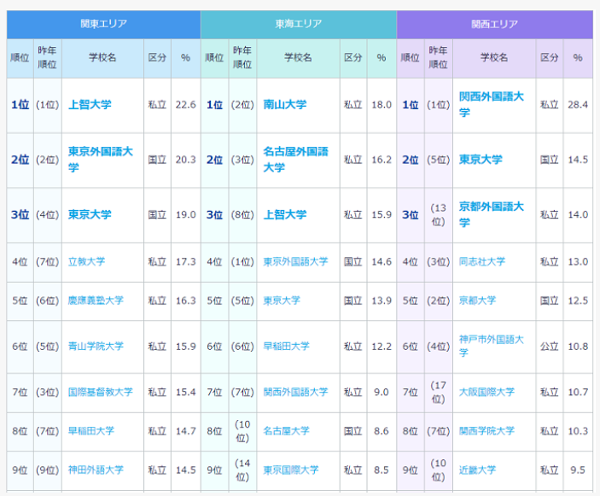Image resolution: width=600 pixels, height=496 pixels.
Task: Click the (8位) last-year rank cell
Action: 242,214
